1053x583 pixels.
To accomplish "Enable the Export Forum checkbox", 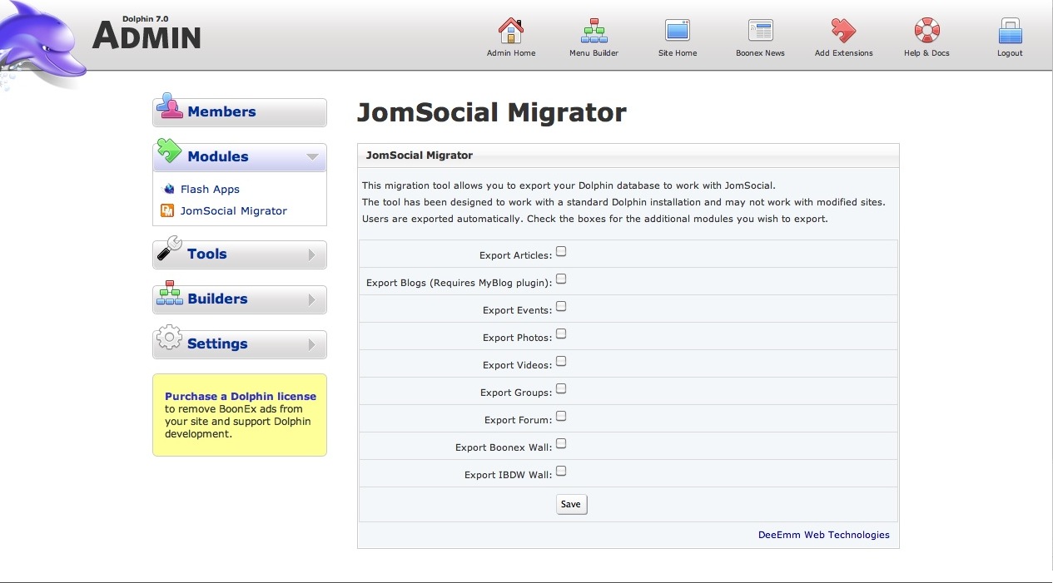I will (x=561, y=416).
